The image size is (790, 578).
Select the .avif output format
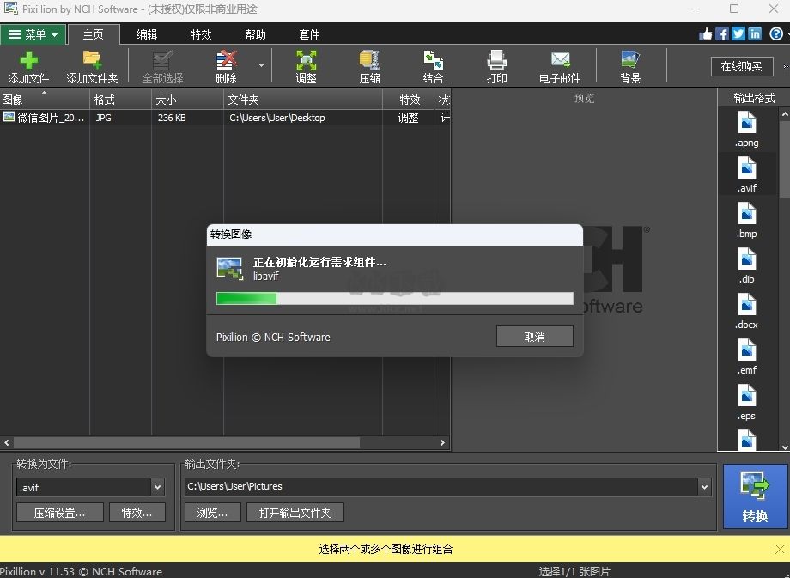[x=746, y=172]
